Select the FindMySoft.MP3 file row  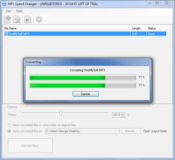click(85, 34)
